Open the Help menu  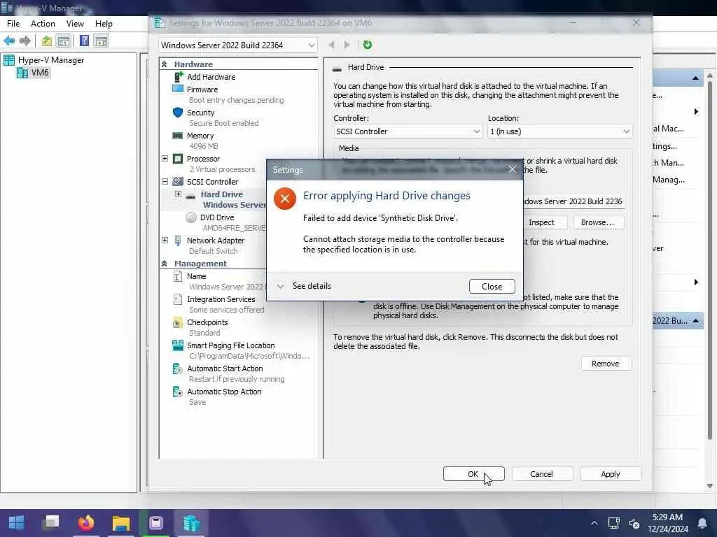click(104, 24)
